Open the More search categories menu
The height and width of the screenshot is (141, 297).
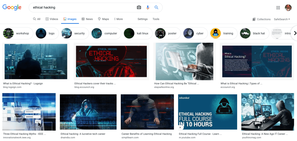118,19
